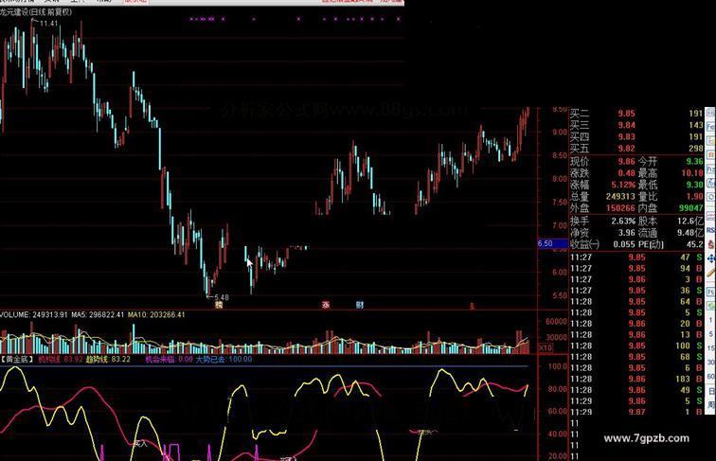Viewport: 716px width, 461px height.
Task: Select the 11:27 tick with volume 94 B
Action: tap(636, 269)
